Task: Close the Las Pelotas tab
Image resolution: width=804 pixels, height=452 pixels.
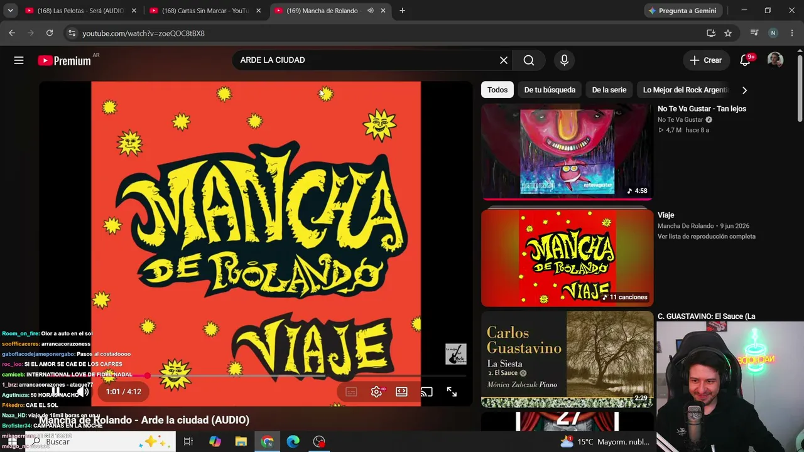Action: click(134, 11)
